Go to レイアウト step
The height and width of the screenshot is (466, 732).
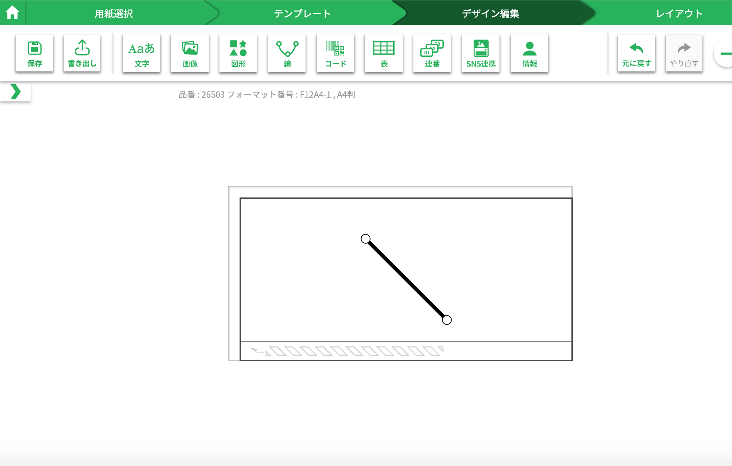click(679, 13)
